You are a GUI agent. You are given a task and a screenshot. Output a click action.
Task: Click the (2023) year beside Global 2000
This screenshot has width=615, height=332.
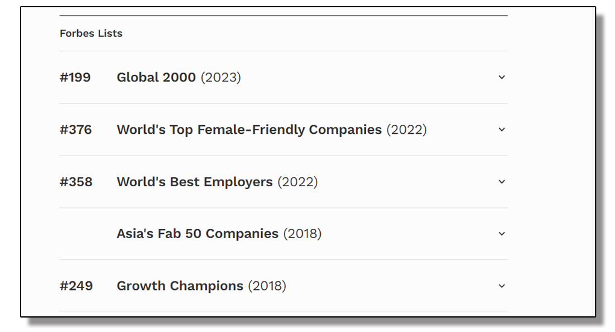click(x=221, y=77)
